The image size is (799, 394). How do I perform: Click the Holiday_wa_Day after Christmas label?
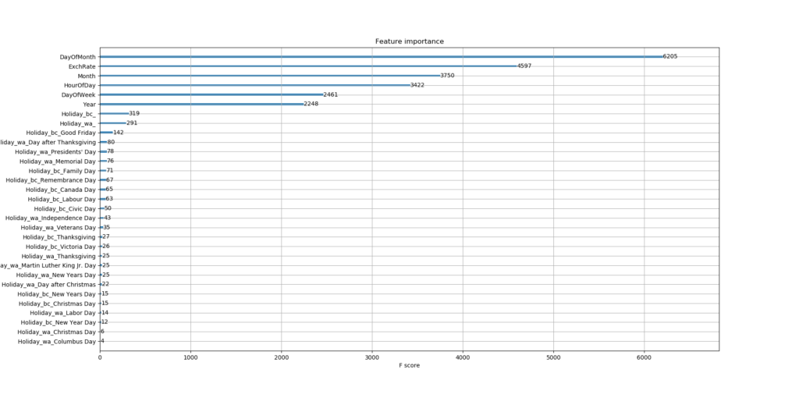(x=48, y=285)
